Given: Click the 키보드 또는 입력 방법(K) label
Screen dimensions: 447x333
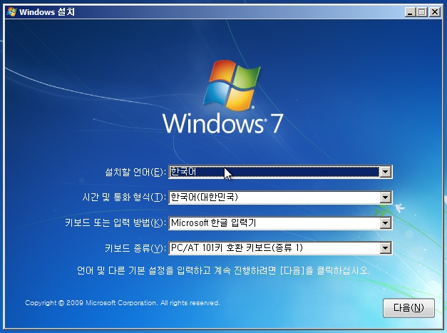Looking at the screenshot, I should tap(115, 222).
